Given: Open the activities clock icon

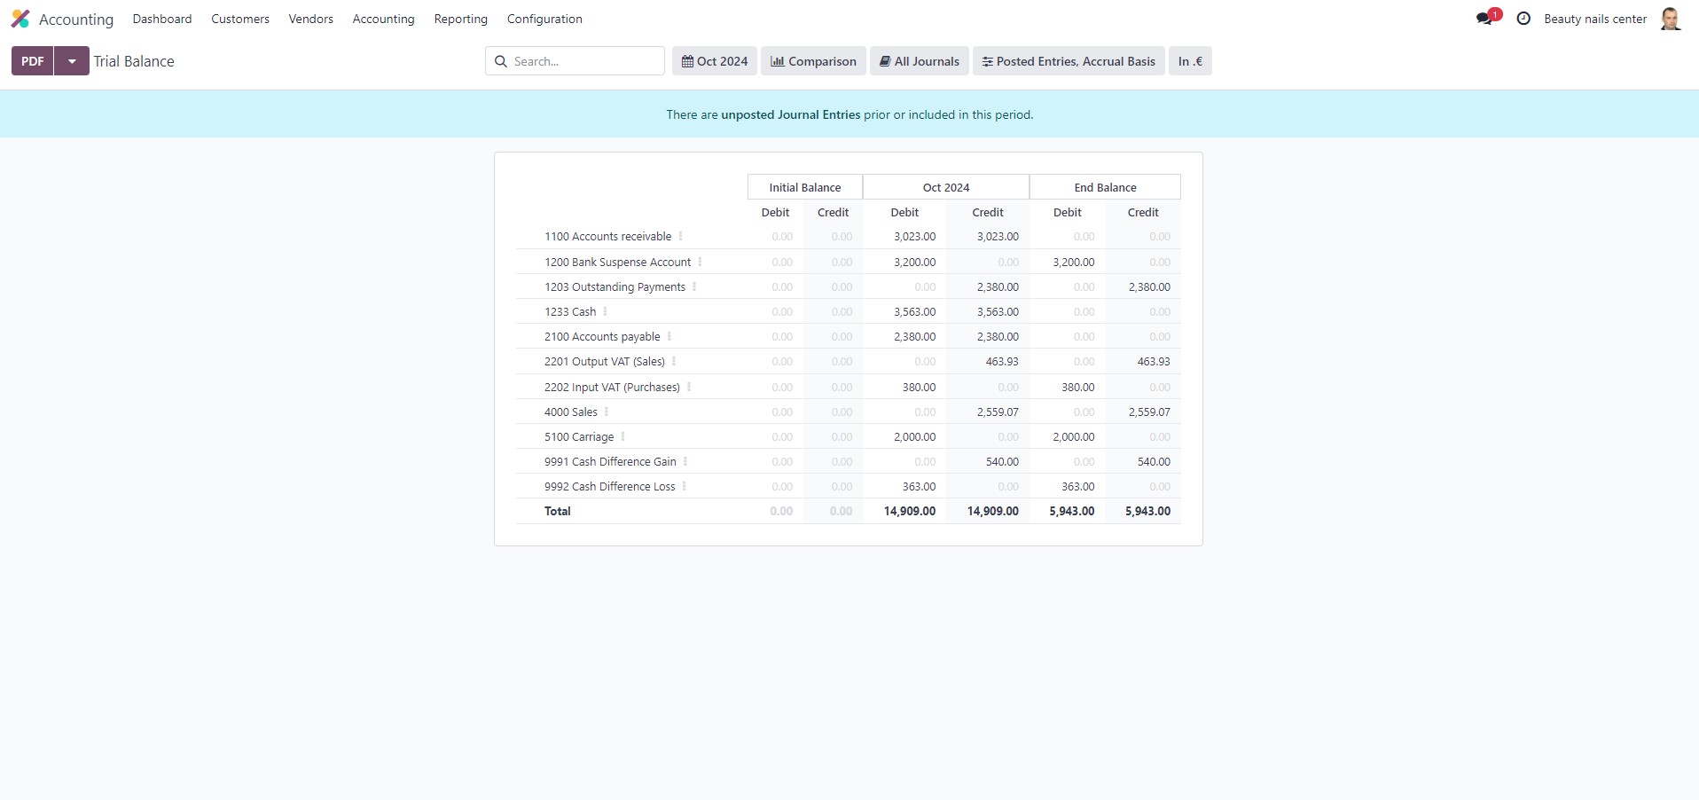Looking at the screenshot, I should tap(1523, 19).
